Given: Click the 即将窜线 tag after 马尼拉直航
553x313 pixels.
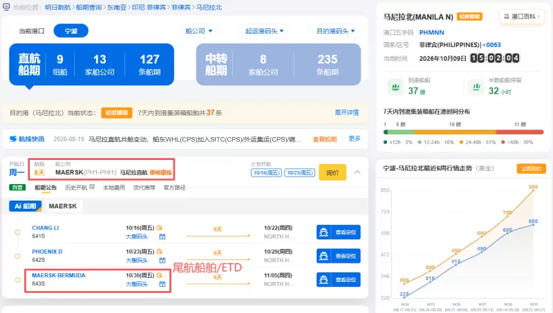Looking at the screenshot, I should 160,172.
